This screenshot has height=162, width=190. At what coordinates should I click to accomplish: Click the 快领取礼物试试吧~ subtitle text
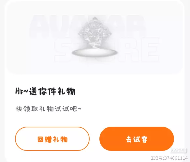(x=49, y=109)
